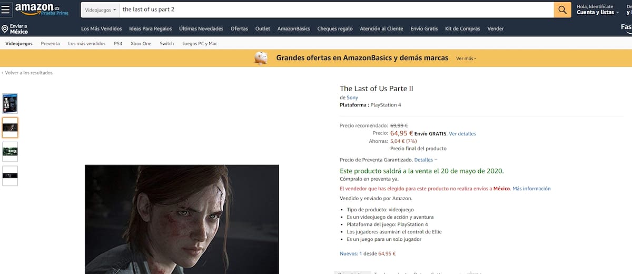The width and height of the screenshot is (632, 274).
Task: Open AmazonBasics in nav bar
Action: pyautogui.click(x=294, y=28)
